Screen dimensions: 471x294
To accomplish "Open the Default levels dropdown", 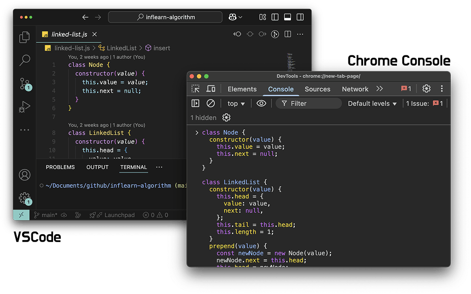I will 372,104.
